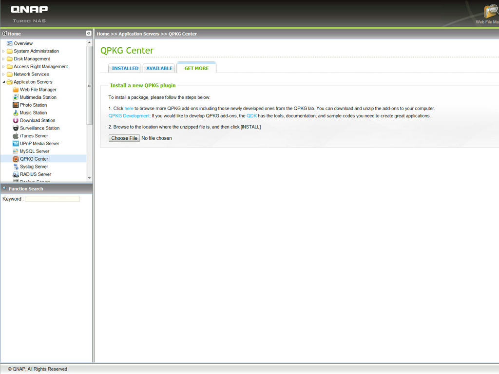Click 'Application Servers' in the breadcrumb

(x=139, y=34)
